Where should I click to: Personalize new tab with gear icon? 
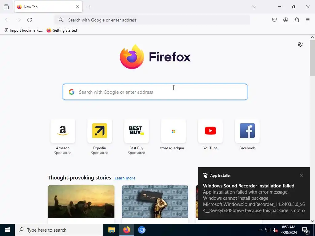pyautogui.click(x=300, y=44)
